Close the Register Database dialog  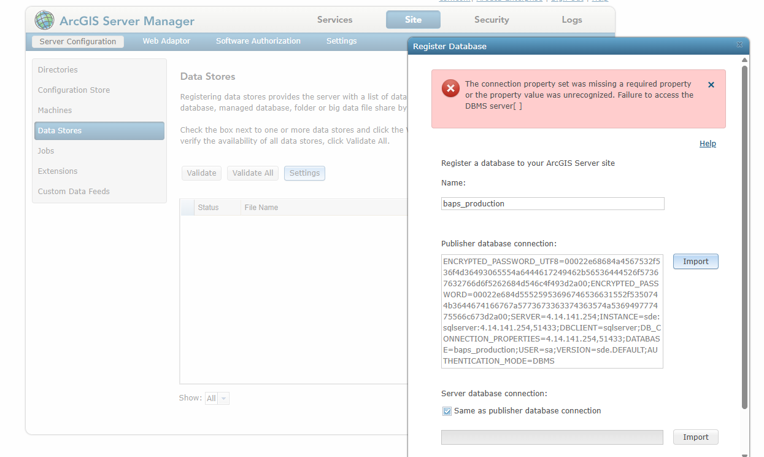click(739, 45)
